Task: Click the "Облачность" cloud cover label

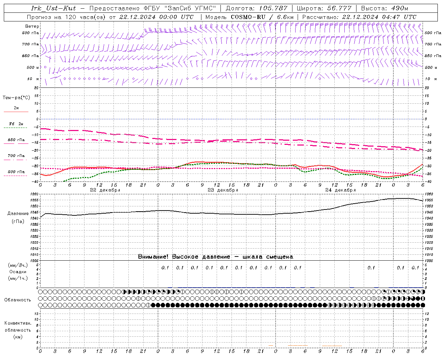Action: coord(18,300)
